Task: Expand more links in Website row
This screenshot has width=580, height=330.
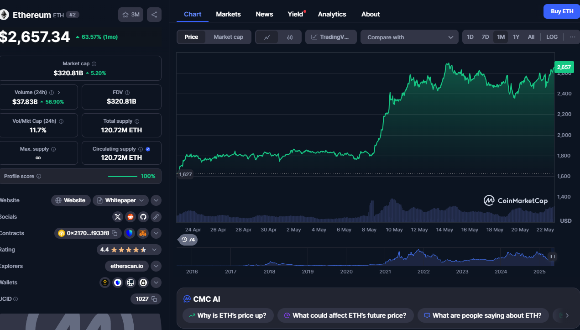Action: pos(156,200)
